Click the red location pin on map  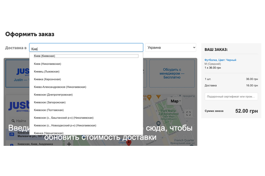pyautogui.click(x=129, y=143)
